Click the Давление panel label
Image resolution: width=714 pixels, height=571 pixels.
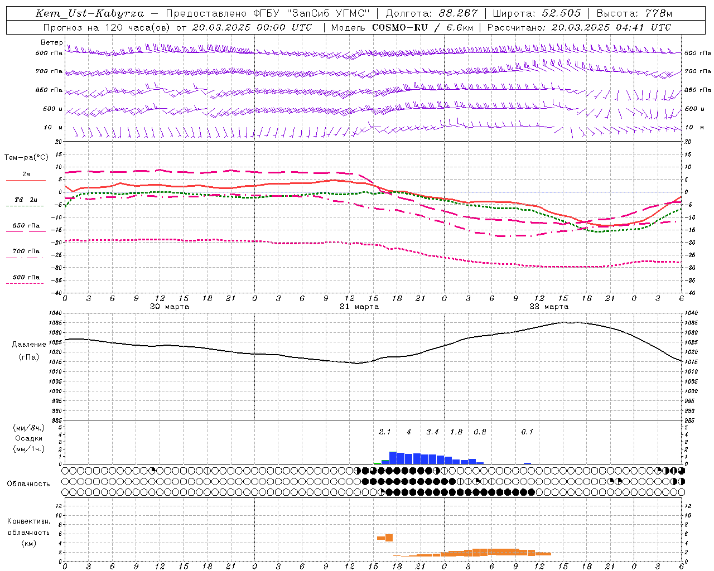pos(29,345)
